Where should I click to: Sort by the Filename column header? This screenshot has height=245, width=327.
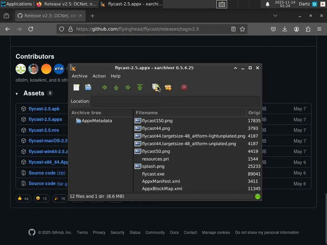click(190, 113)
